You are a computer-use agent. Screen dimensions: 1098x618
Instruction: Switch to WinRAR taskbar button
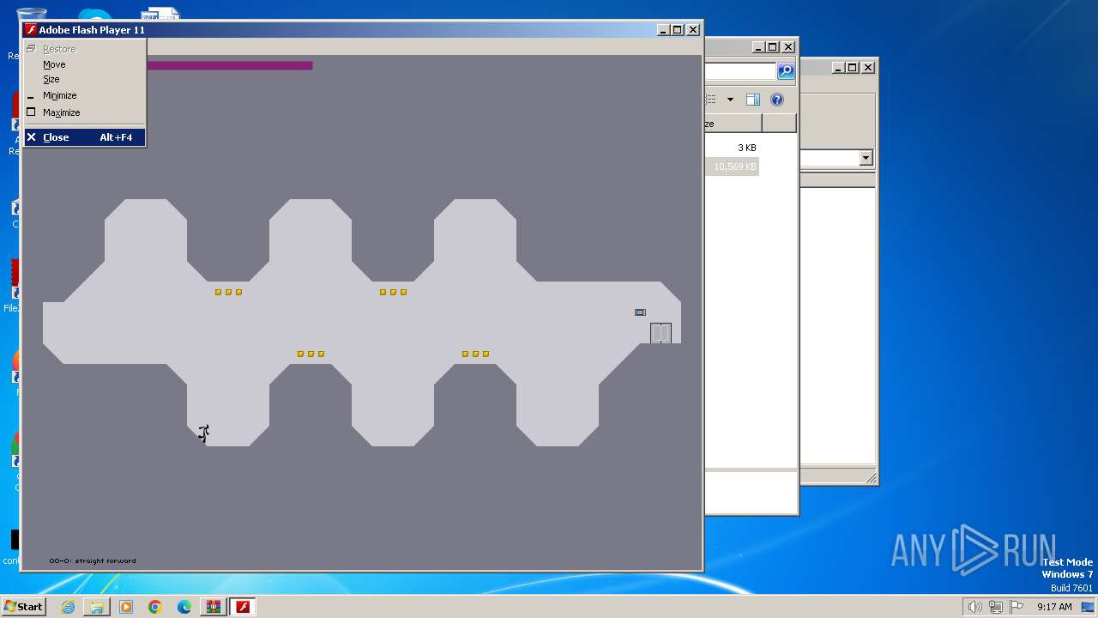pyautogui.click(x=213, y=607)
